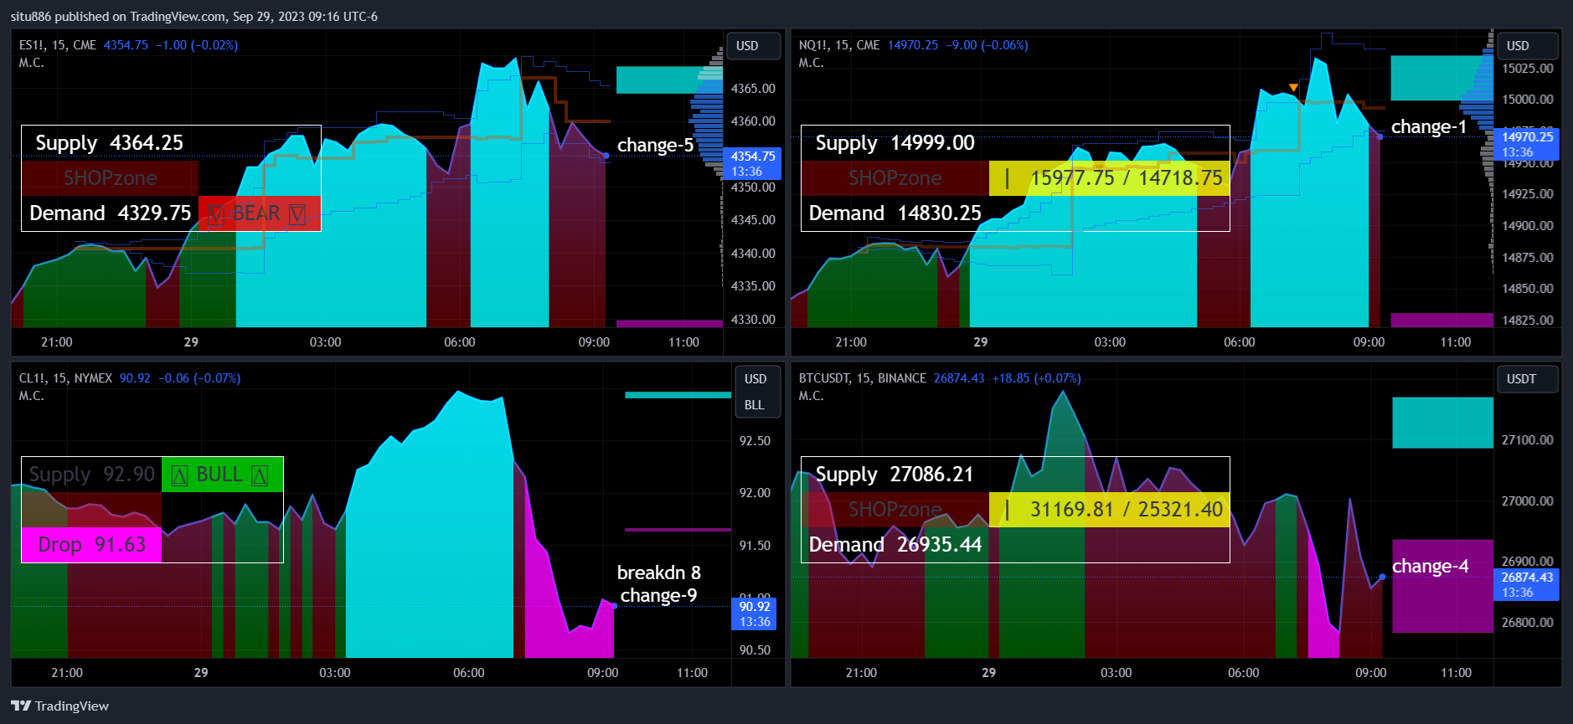Click the teal zone box on BTCUSDT chart
This screenshot has width=1573, height=724.
1442,423
